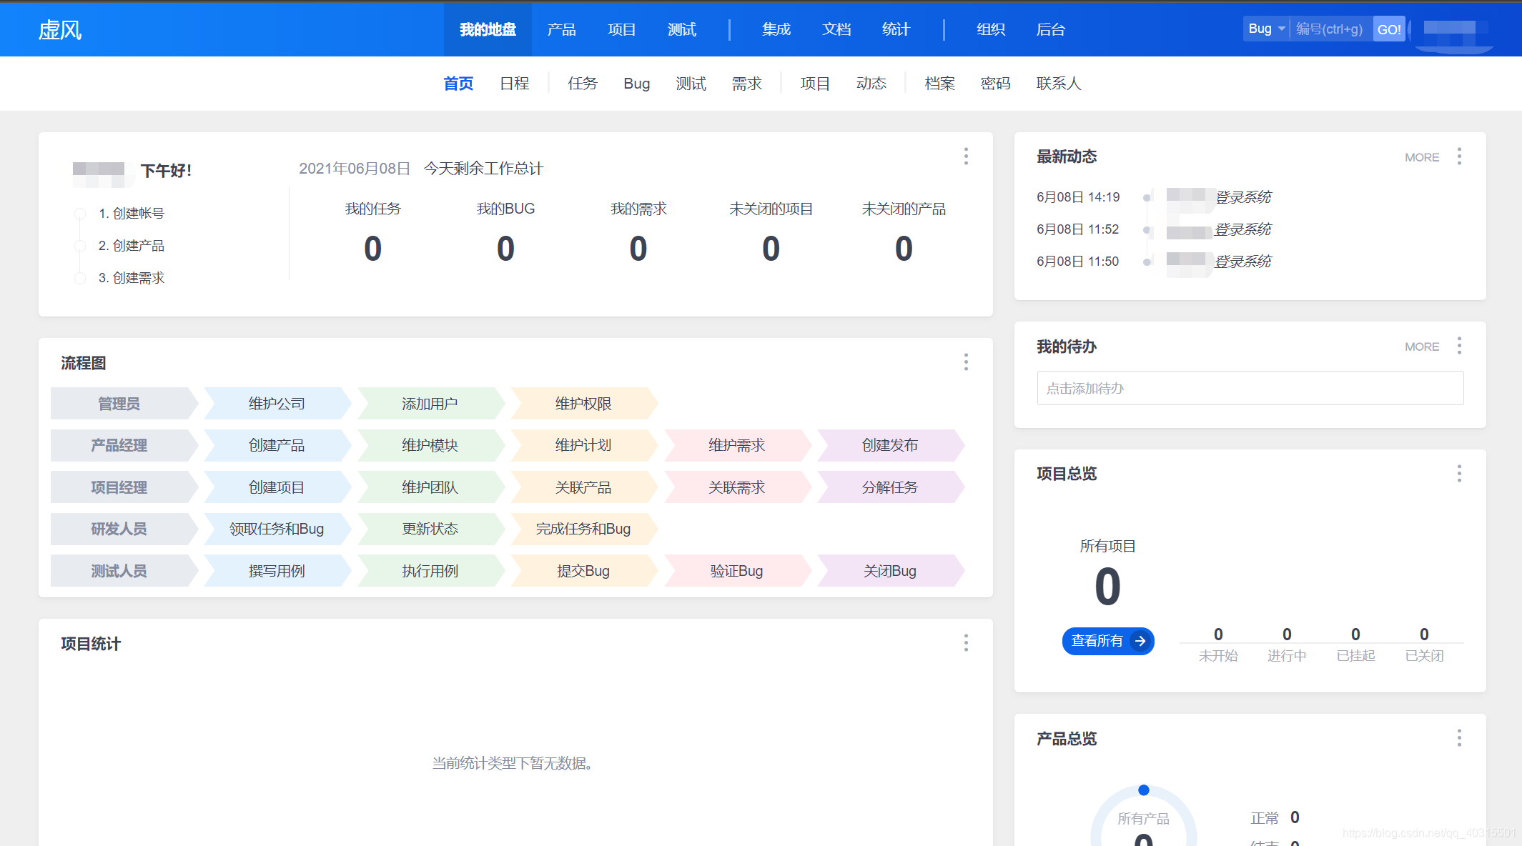This screenshot has width=1522, height=846.
Task: Click 我的BUG count
Action: [x=505, y=249]
